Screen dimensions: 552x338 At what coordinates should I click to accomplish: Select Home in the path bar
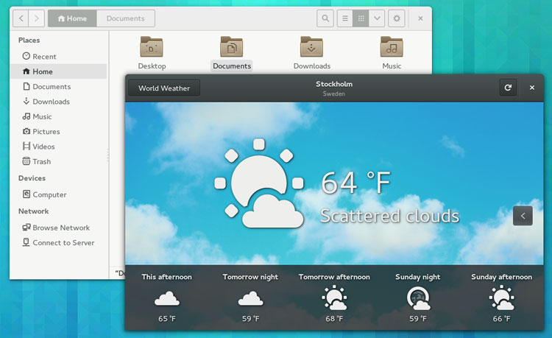(x=72, y=18)
